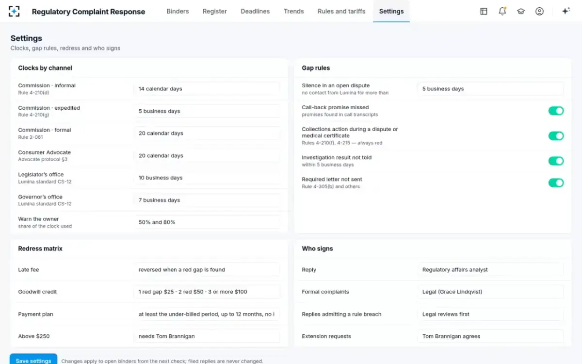Viewport: 582px width, 364px height.
Task: Turn off Investigation result not told
Action: pyautogui.click(x=556, y=161)
